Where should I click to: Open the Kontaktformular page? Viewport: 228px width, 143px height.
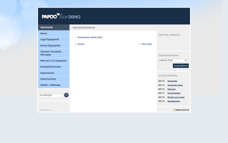54,67
